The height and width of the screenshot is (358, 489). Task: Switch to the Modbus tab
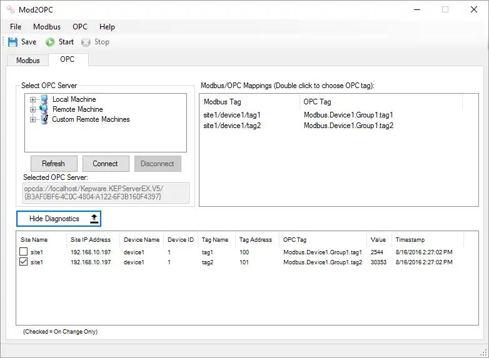coord(28,61)
